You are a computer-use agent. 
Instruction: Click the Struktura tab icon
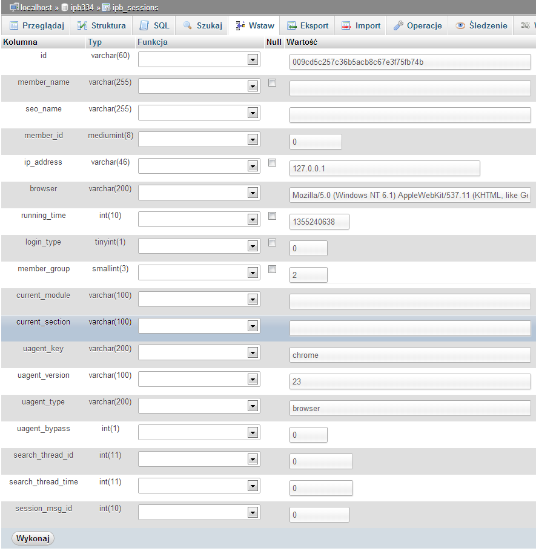tap(82, 26)
